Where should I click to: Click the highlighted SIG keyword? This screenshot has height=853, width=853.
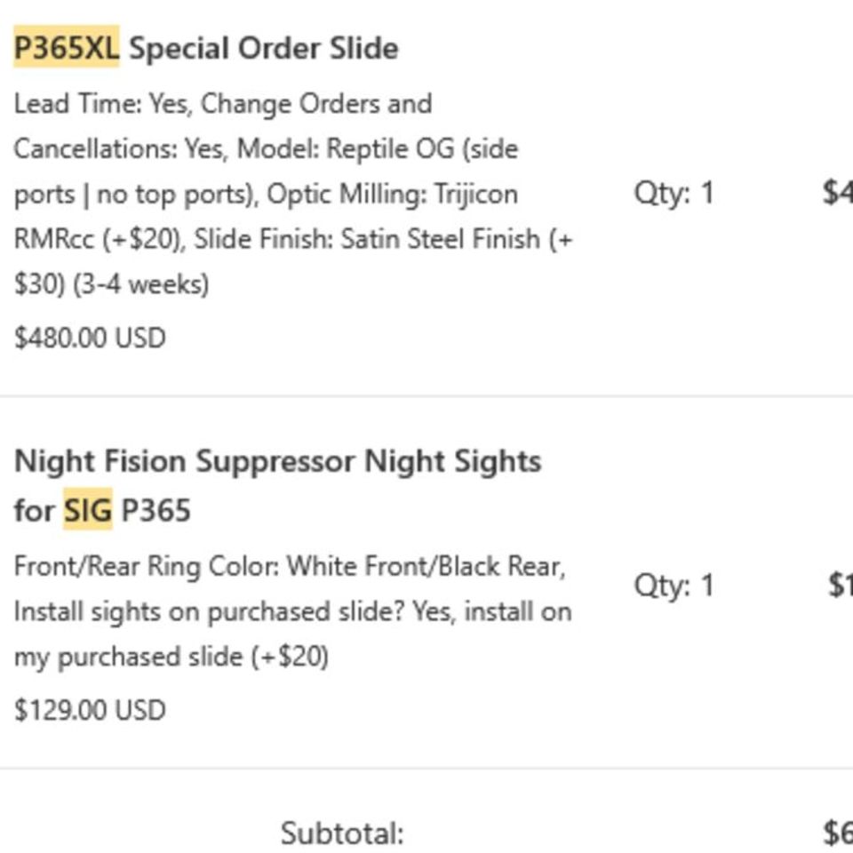(87, 511)
